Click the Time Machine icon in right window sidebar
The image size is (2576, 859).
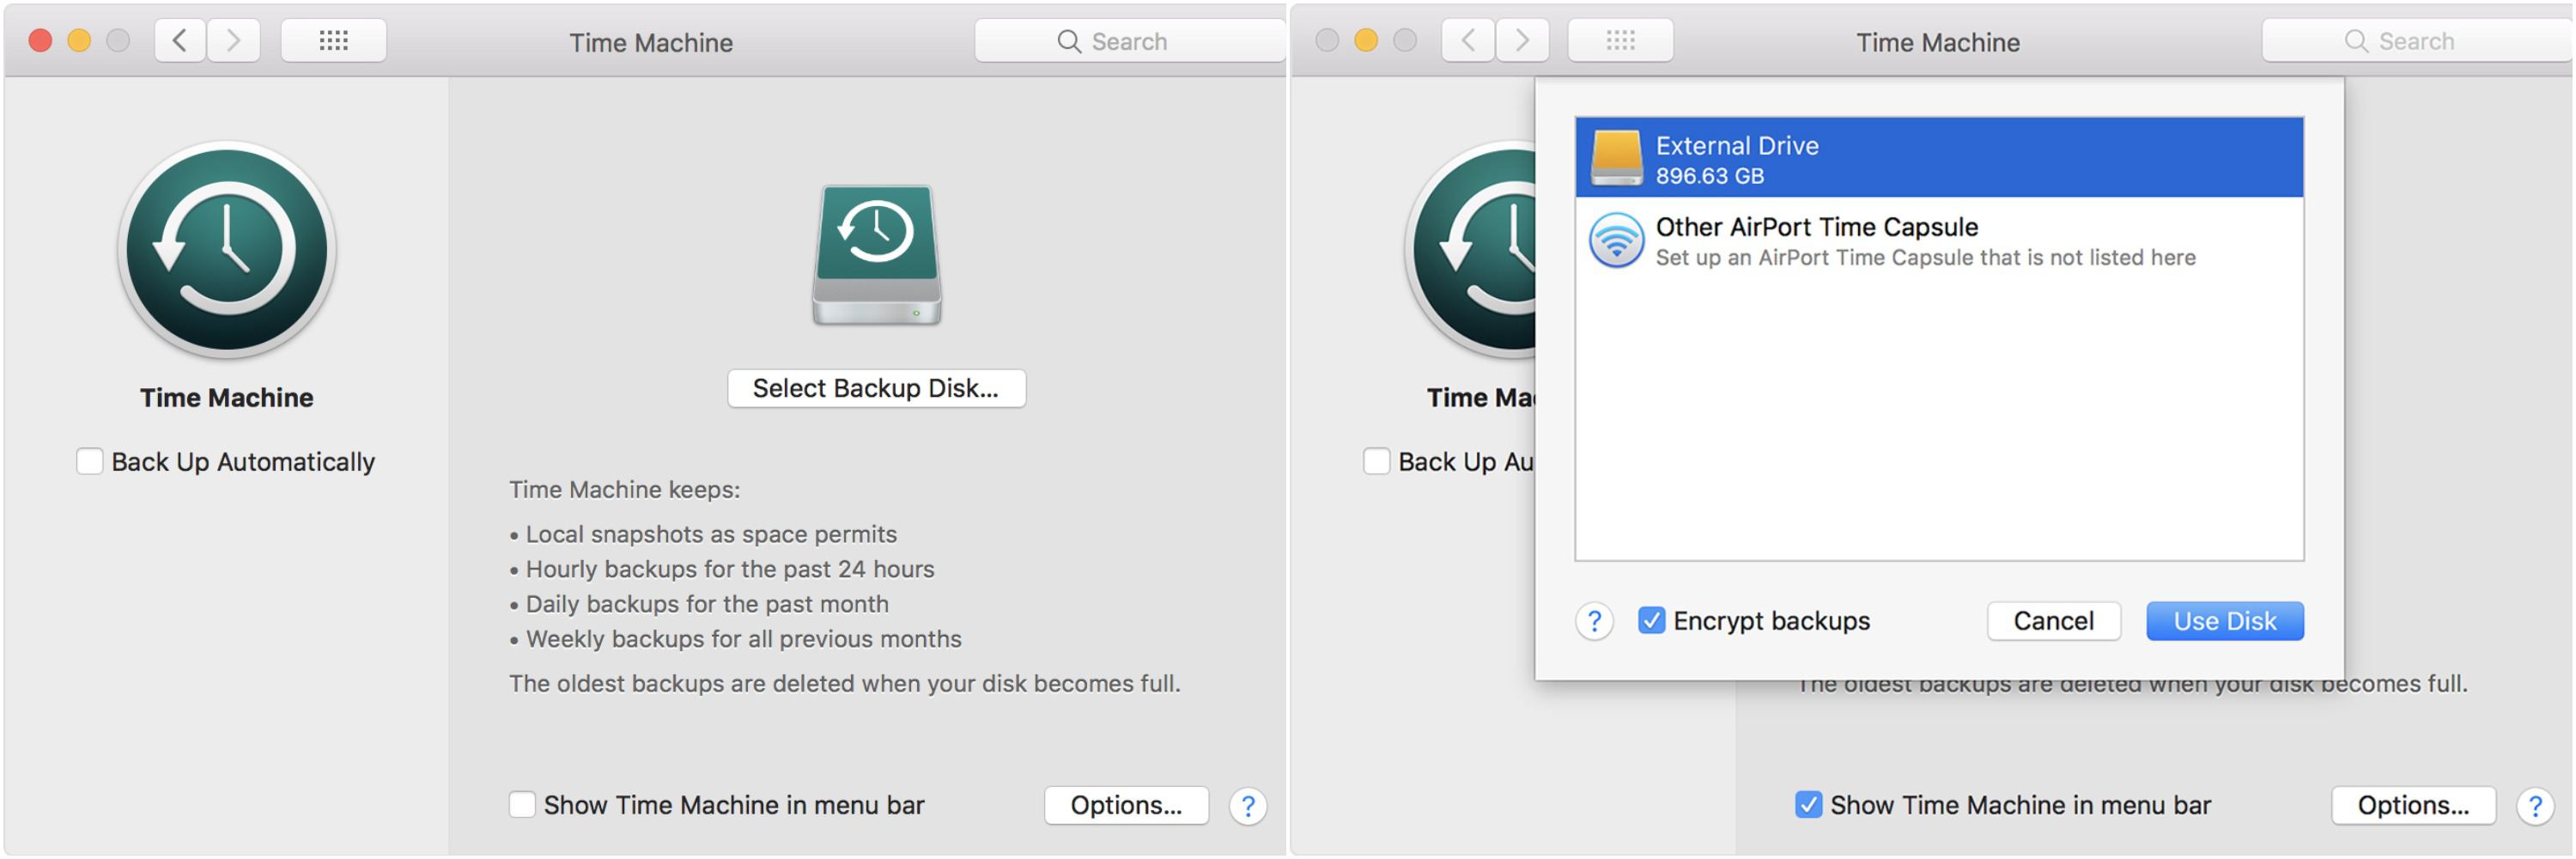[1470, 249]
